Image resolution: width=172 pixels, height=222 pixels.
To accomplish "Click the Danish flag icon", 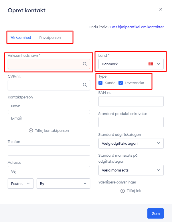I will point(151,64).
